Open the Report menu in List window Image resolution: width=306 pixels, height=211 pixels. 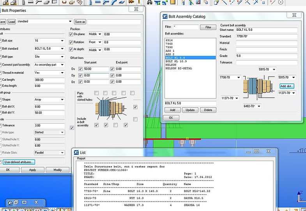pos(81,158)
